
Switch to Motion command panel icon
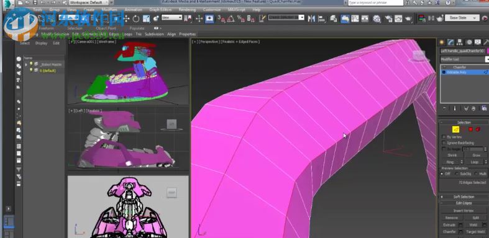coord(468,42)
